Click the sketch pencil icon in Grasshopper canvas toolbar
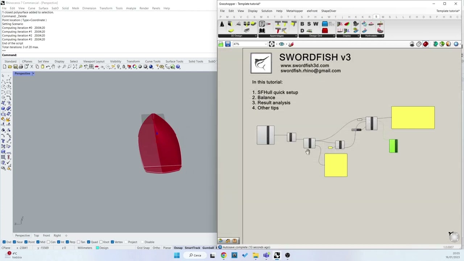Screen dimensions: 464x261 (x=291, y=44)
